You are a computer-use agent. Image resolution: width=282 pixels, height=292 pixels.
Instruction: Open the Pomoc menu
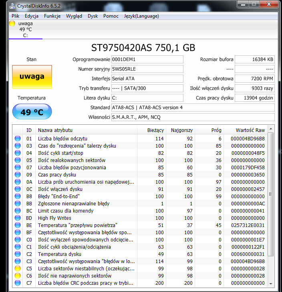pyautogui.click(x=111, y=16)
